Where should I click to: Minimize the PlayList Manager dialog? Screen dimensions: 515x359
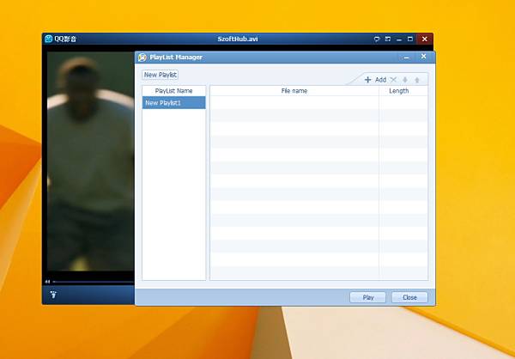click(407, 58)
